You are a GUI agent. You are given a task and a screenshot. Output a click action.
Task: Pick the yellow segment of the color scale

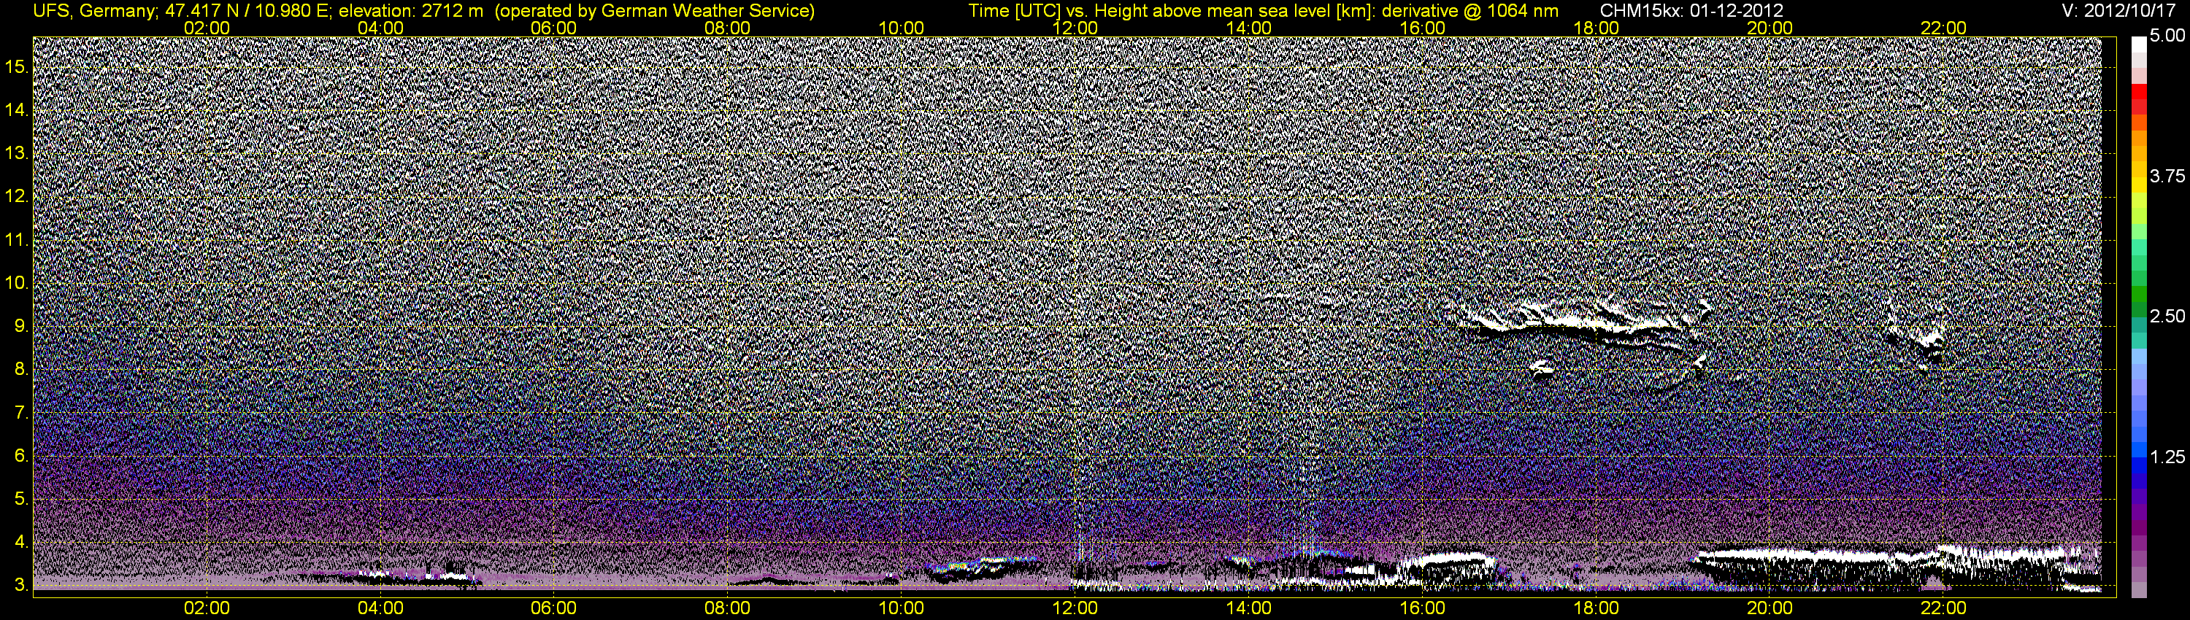pyautogui.click(x=2139, y=186)
